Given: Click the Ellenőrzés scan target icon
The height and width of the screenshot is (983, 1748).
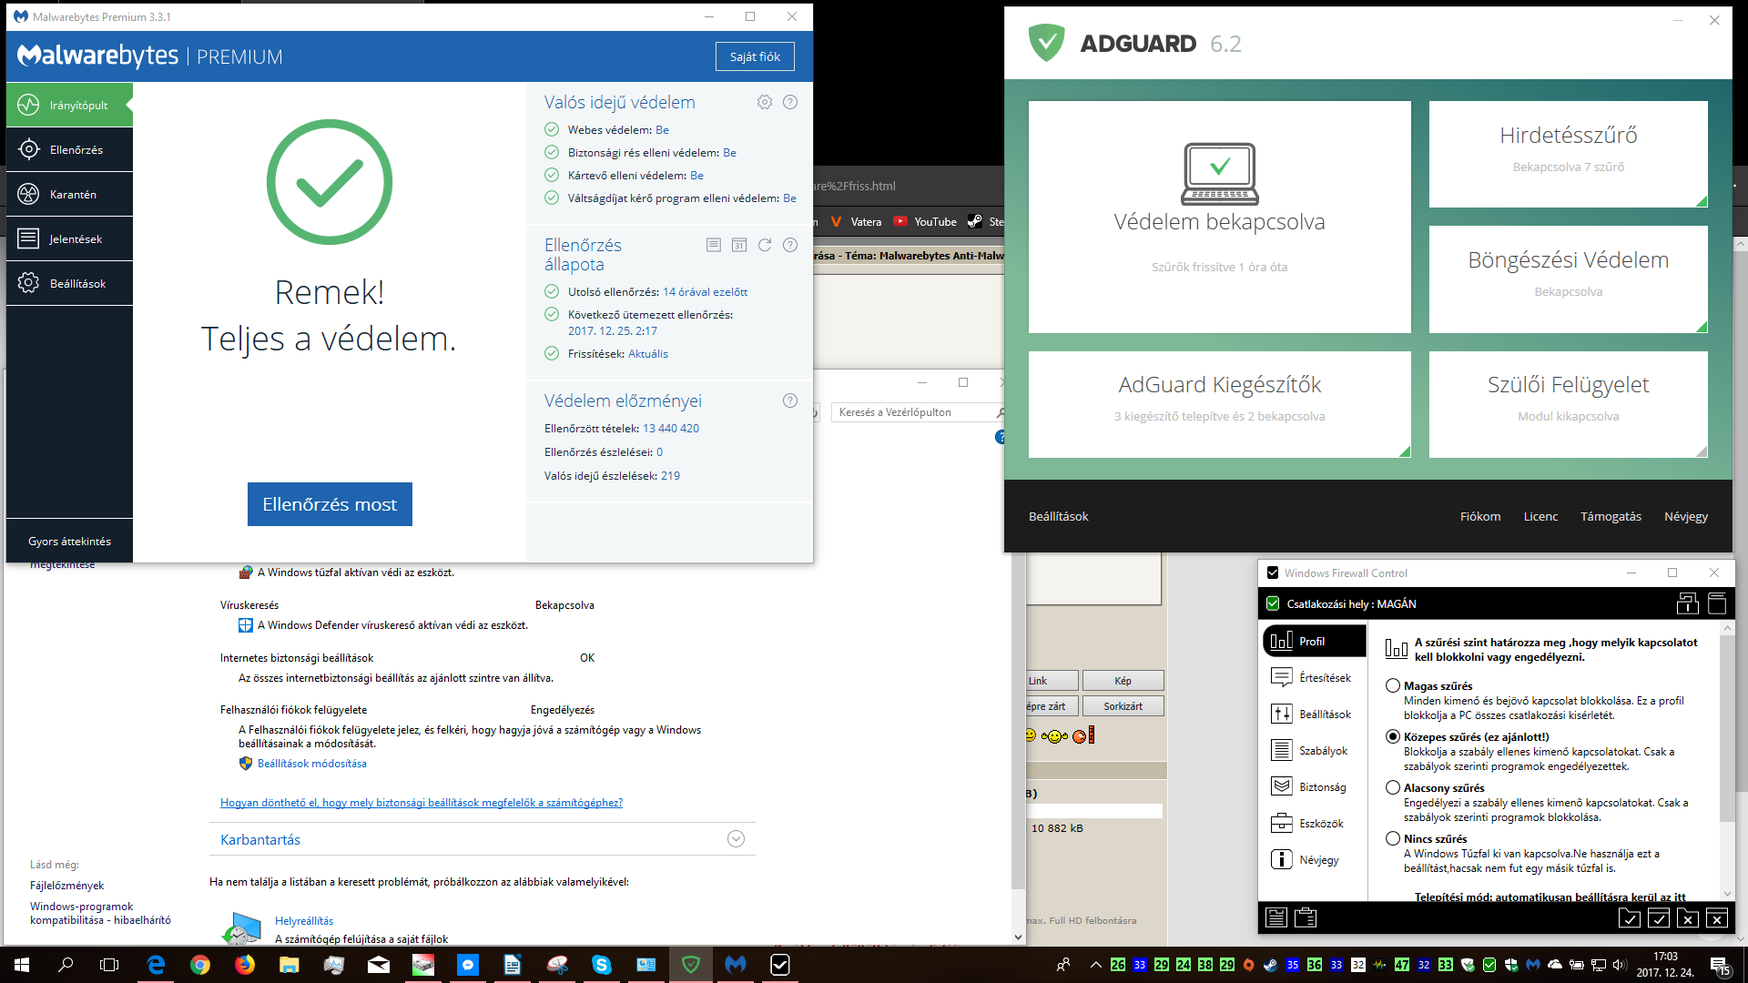Looking at the screenshot, I should tap(28, 149).
